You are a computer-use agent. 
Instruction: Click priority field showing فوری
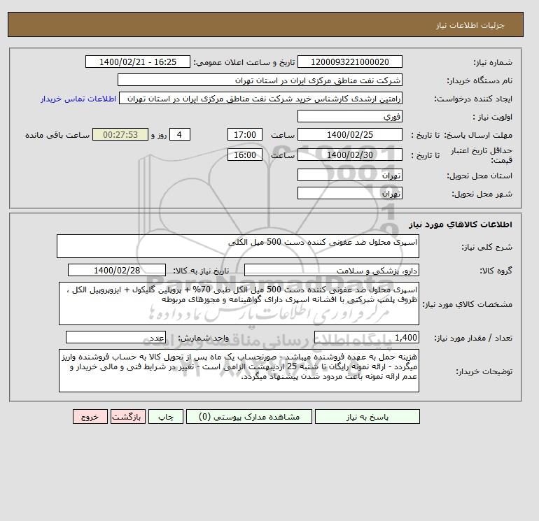349,116
